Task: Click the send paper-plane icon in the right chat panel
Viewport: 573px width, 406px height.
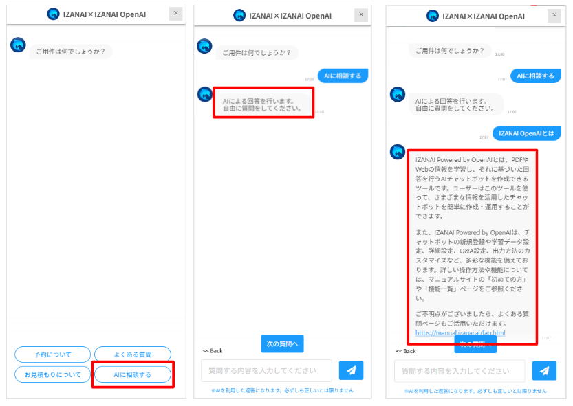Action: [x=544, y=370]
